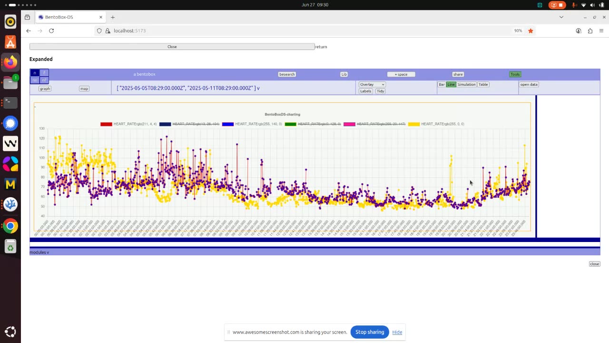Click the open data button
Viewport: 609px width, 343px height.
pos(529,84)
